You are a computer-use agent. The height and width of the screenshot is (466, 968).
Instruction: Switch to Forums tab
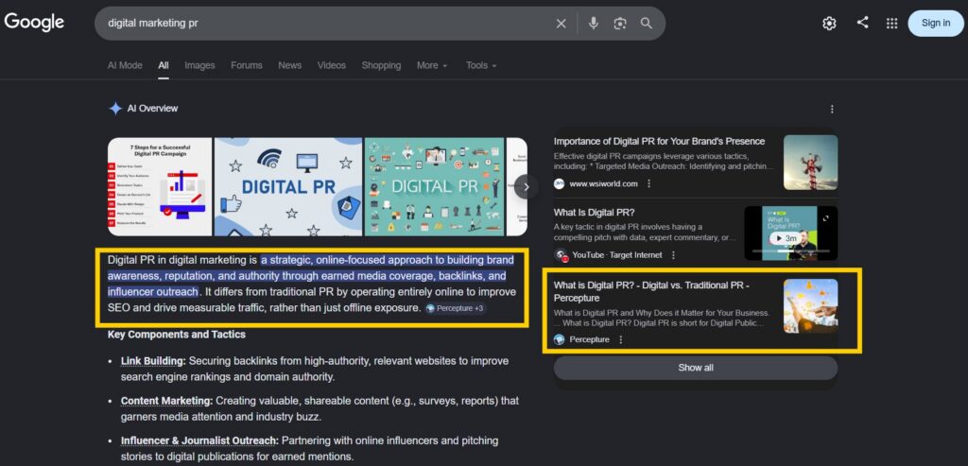[x=247, y=65]
